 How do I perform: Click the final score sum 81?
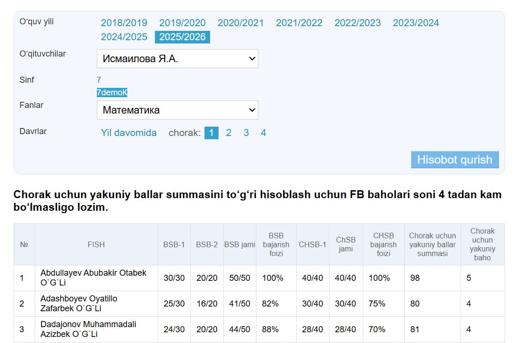click(x=415, y=329)
